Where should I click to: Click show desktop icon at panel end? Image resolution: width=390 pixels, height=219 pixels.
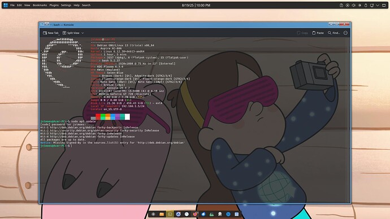(x=384, y=5)
